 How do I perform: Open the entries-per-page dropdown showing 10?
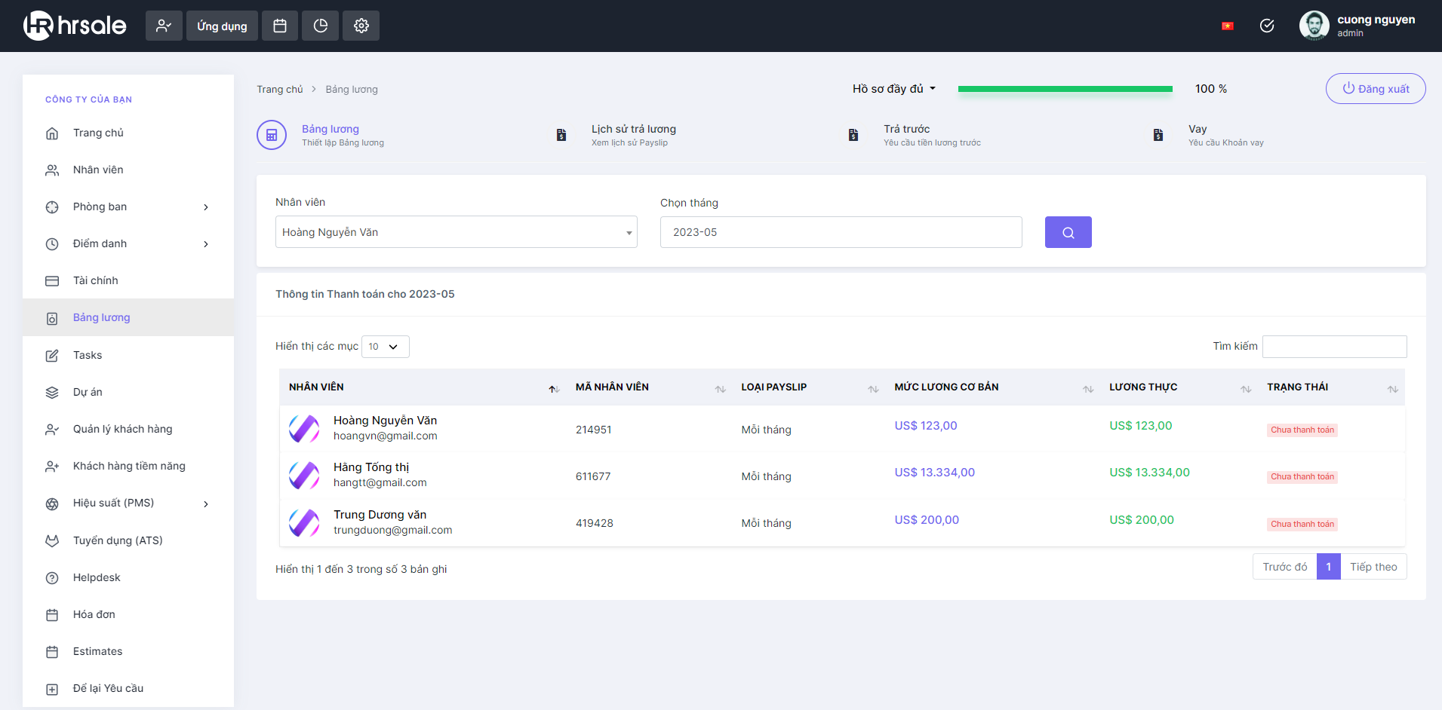[x=386, y=347]
